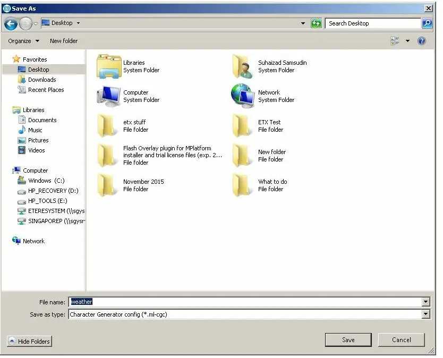
Task: Open the File name history dropdown arrow
Action: coord(425,302)
